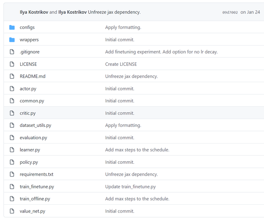Click the configs folder icon
The image size is (264, 220).
point(12,27)
